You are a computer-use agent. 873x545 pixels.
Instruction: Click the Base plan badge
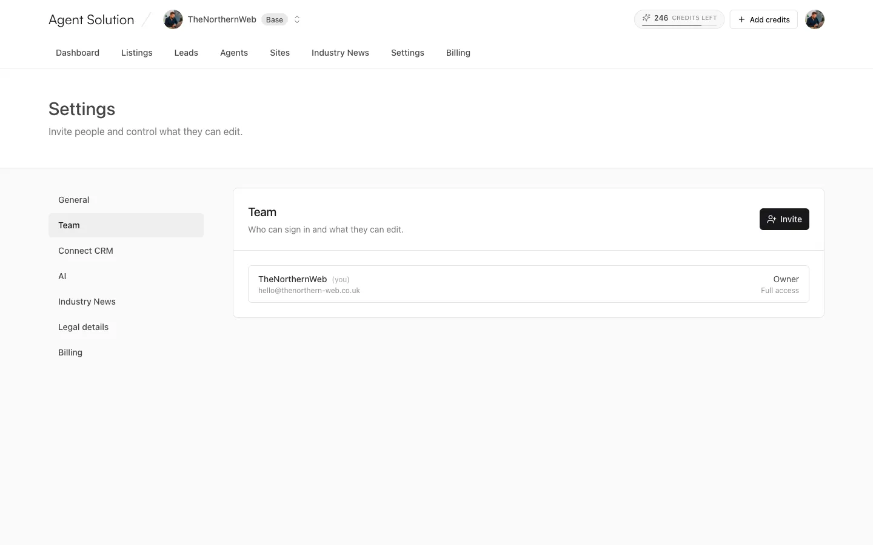275,19
